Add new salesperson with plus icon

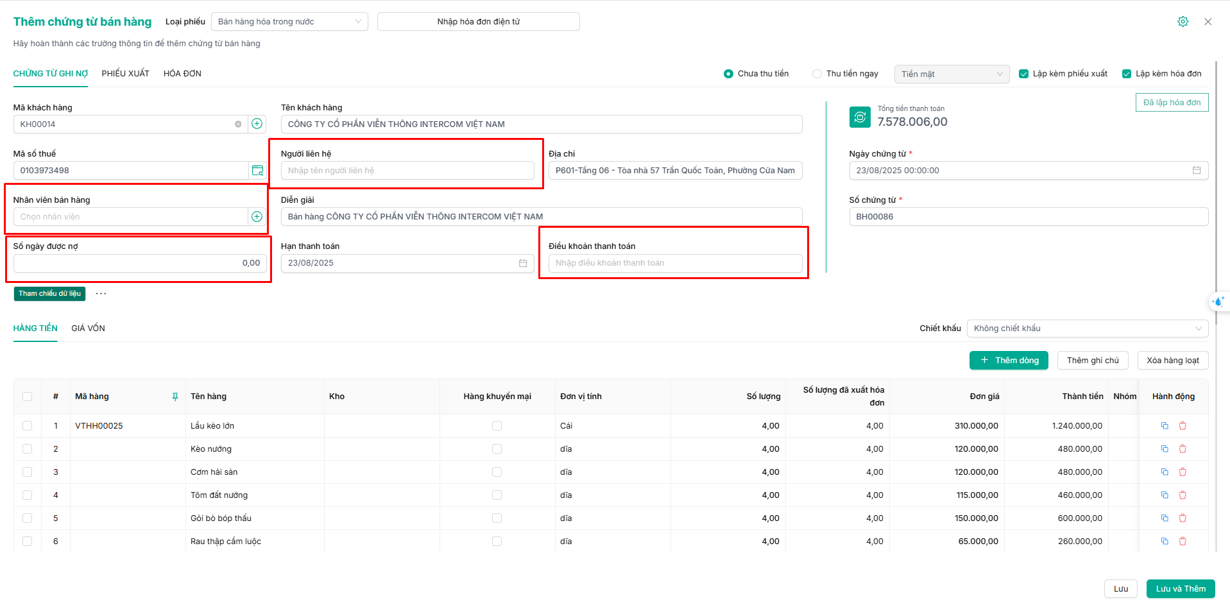(257, 217)
